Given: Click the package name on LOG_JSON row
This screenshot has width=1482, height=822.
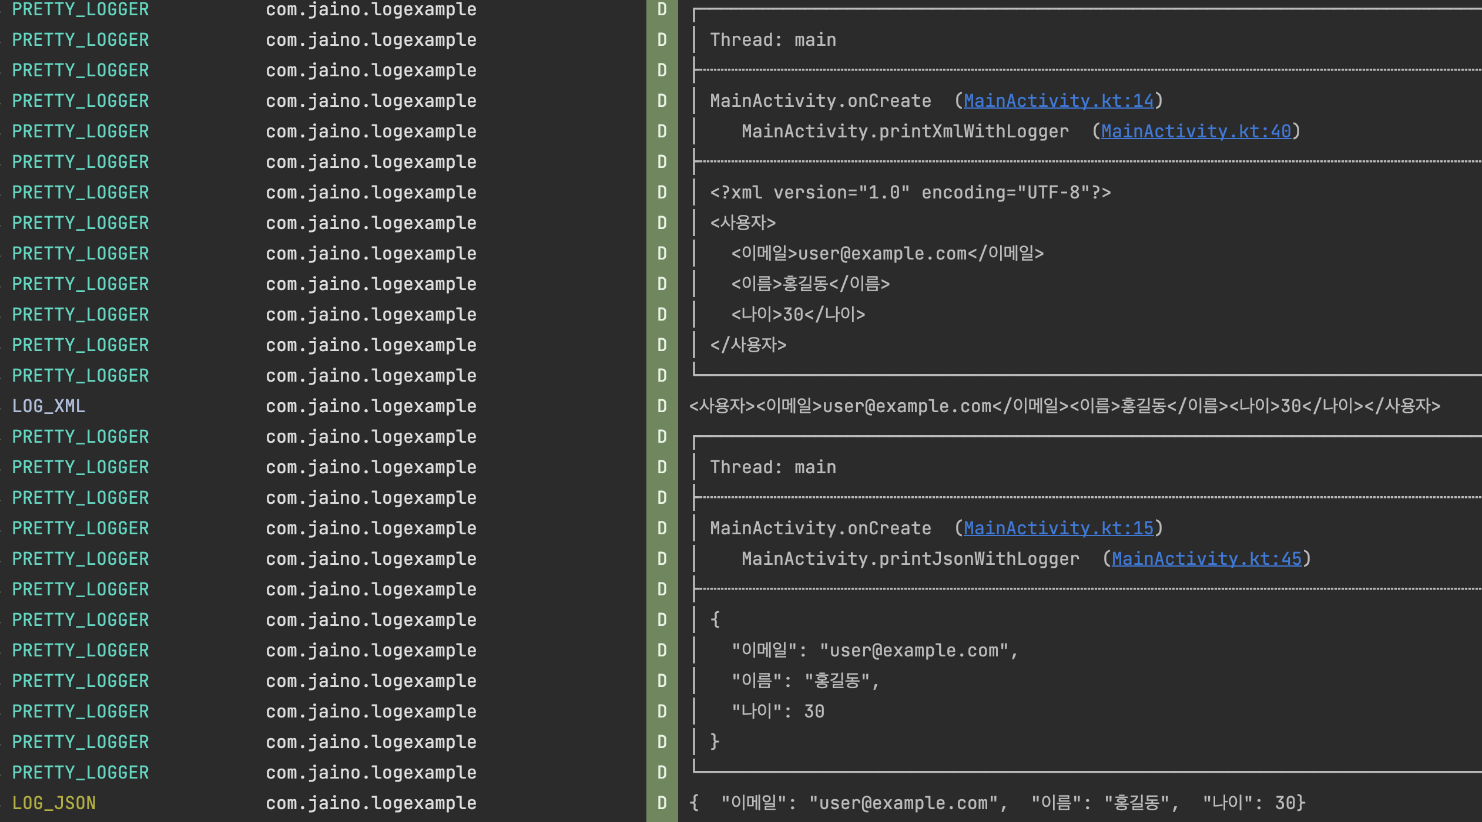Looking at the screenshot, I should 371,803.
